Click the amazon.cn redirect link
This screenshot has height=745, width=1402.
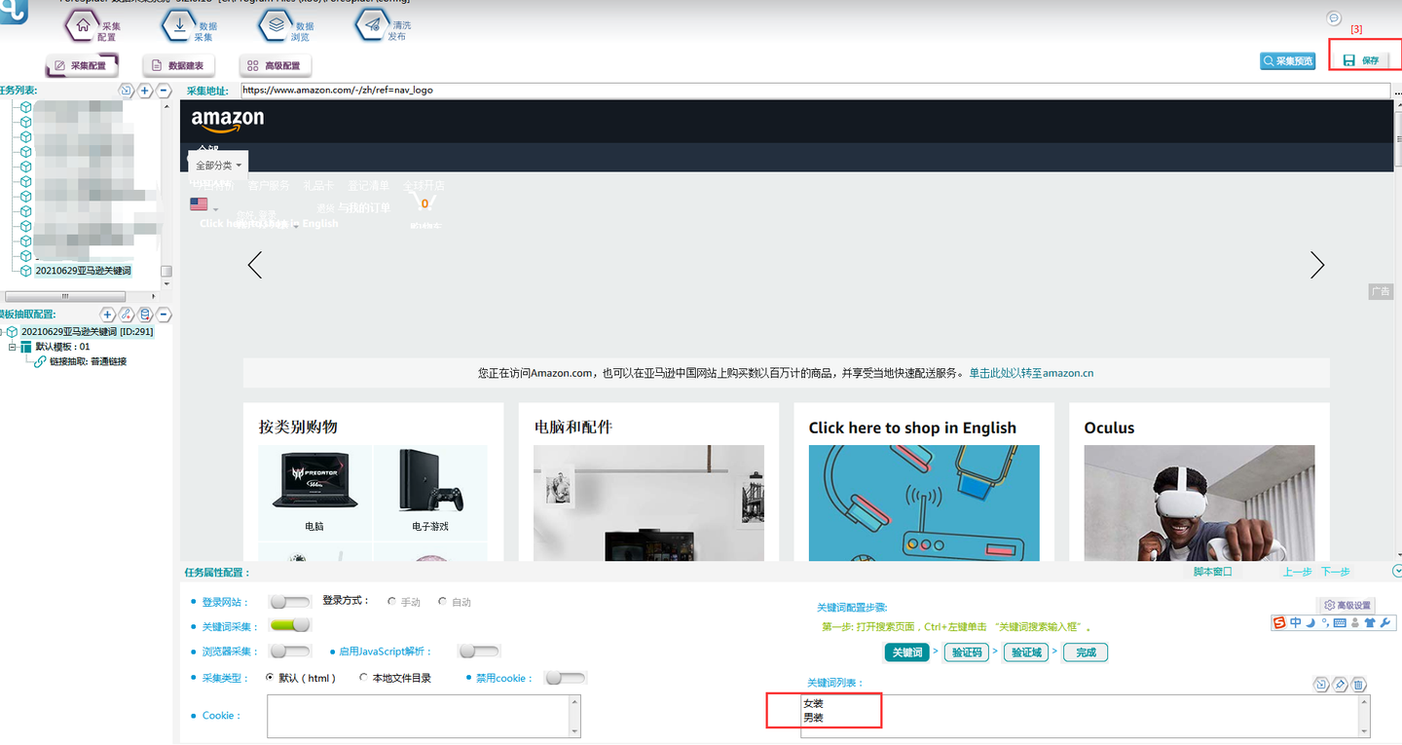pos(1031,373)
